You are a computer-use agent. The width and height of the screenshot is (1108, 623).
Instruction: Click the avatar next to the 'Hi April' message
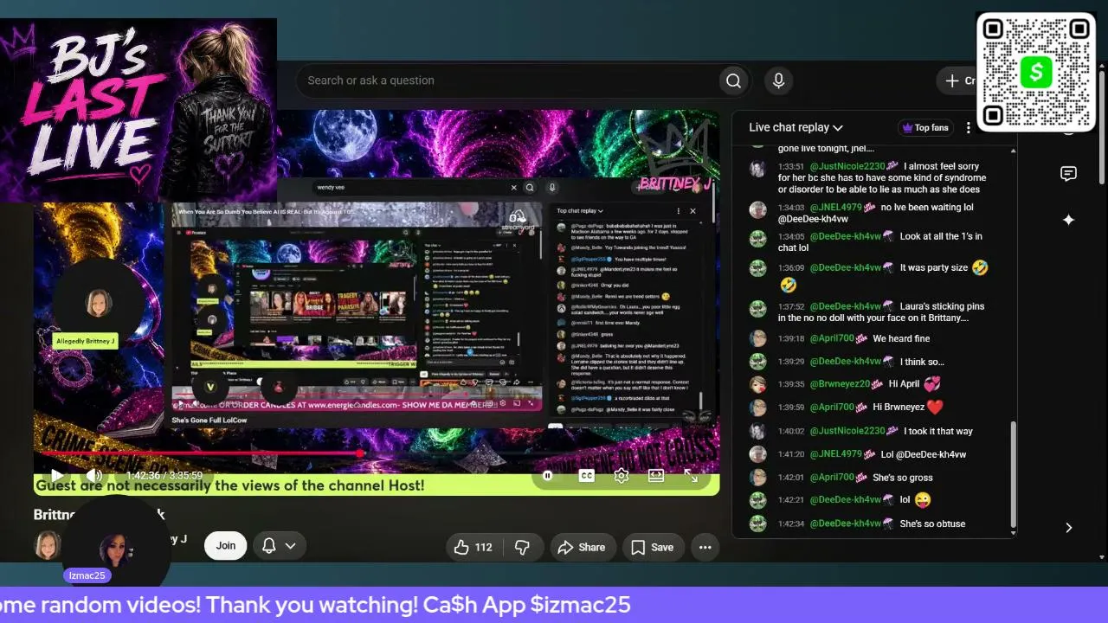pos(757,384)
